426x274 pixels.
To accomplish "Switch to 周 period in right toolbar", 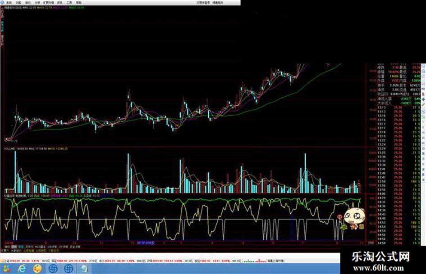I will [423, 153].
